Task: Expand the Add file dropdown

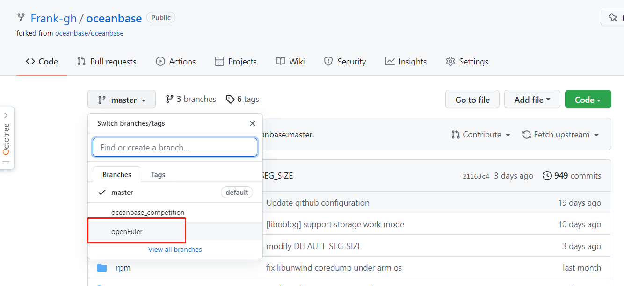Action: tap(532, 100)
